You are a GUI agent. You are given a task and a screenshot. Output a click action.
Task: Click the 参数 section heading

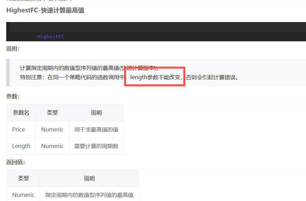pos(13,96)
